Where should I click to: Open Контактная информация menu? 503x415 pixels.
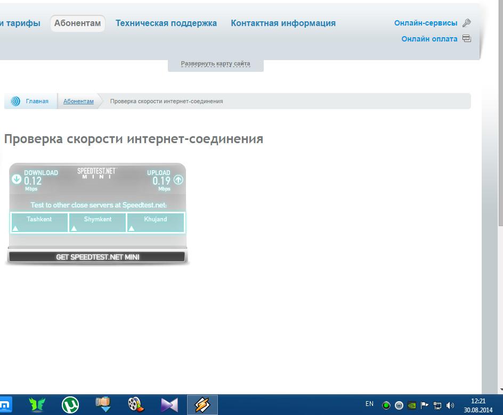pos(283,23)
